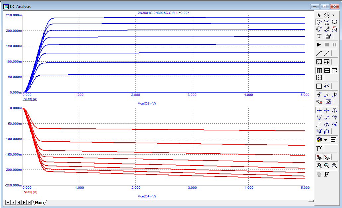Click the Ic(Q4) (A) curve label
342x208 pixels.
pos(30,192)
